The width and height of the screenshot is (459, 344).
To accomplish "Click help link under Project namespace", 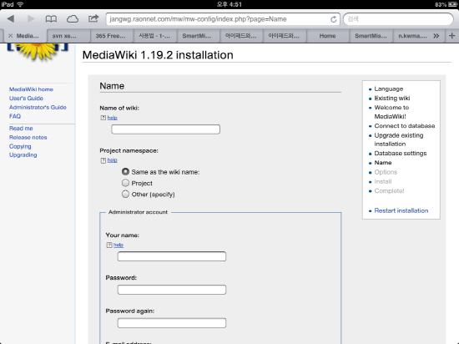I will [113, 160].
